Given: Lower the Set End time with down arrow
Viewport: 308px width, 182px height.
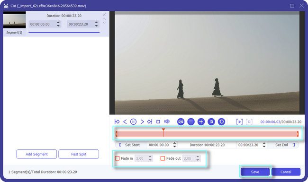Looking at the screenshot, I should tap(264, 147).
